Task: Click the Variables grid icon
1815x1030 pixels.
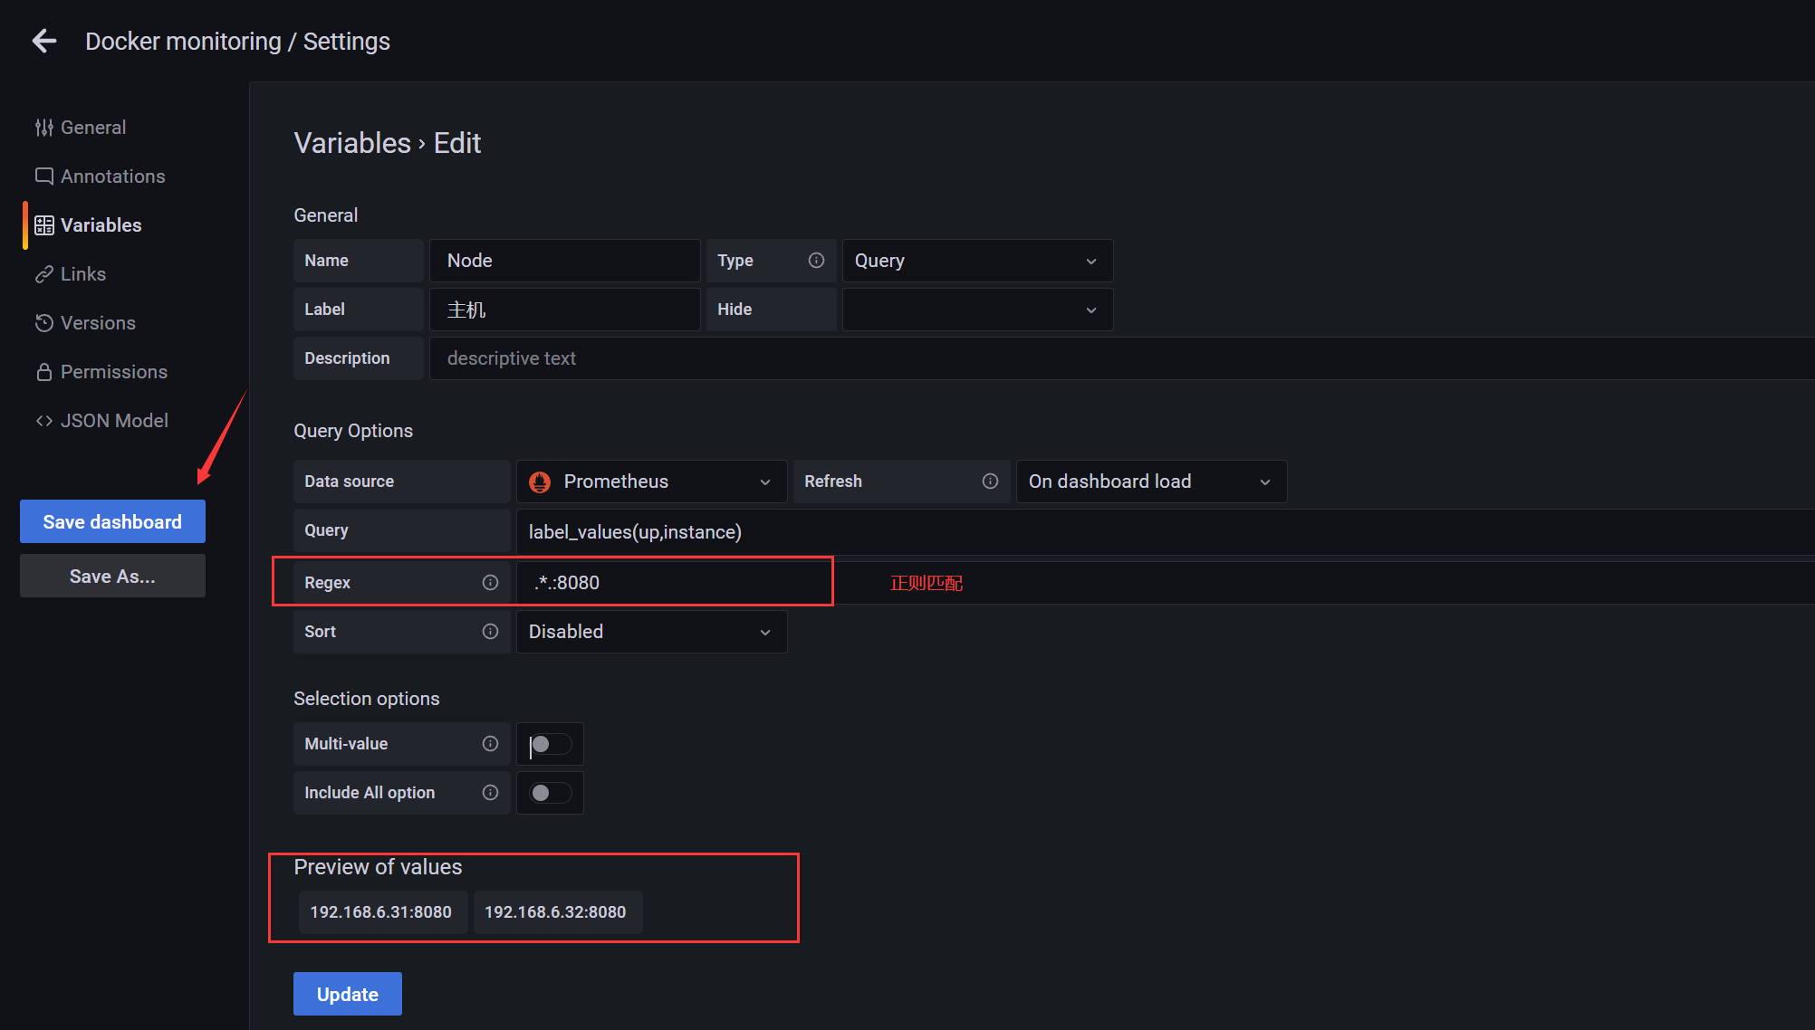Action: [x=43, y=225]
